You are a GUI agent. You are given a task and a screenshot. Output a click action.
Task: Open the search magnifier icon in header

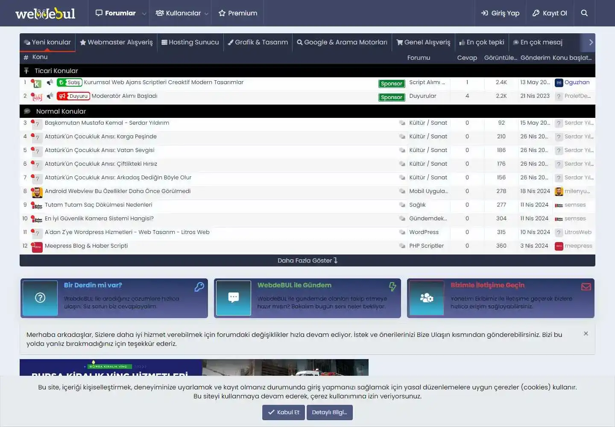[584, 13]
